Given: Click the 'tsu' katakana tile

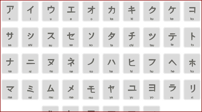Looking at the screenshot, I should [151, 38].
